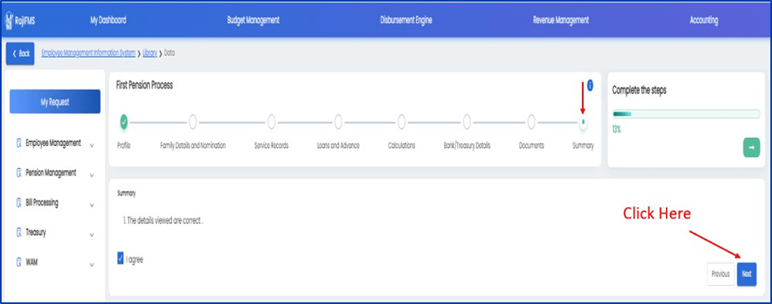Select the completed Profile step circle
This screenshot has height=304, width=772.
coord(124,121)
